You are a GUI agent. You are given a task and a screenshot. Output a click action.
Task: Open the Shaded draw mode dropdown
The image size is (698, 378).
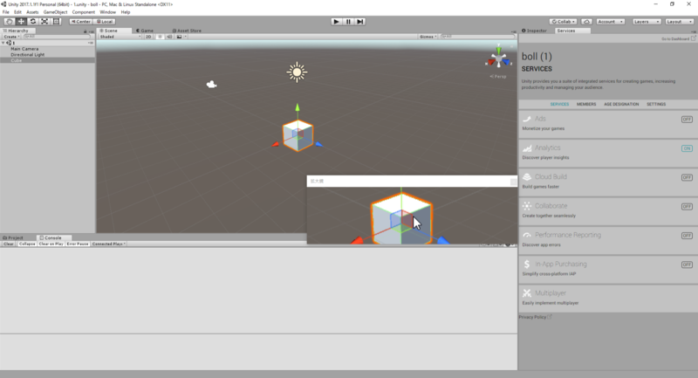click(x=120, y=37)
